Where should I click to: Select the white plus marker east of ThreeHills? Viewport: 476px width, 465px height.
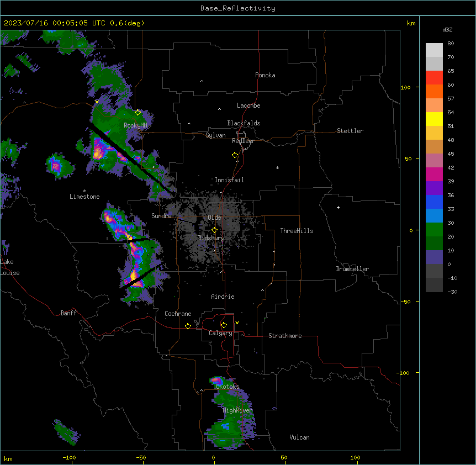coord(338,207)
